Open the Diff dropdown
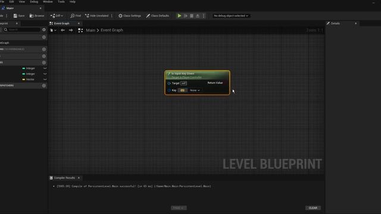Viewport: 381px width, 214px height. click(x=57, y=16)
